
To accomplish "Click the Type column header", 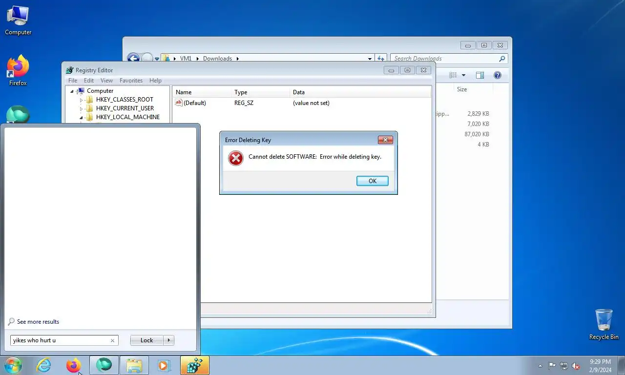I will 260,92.
